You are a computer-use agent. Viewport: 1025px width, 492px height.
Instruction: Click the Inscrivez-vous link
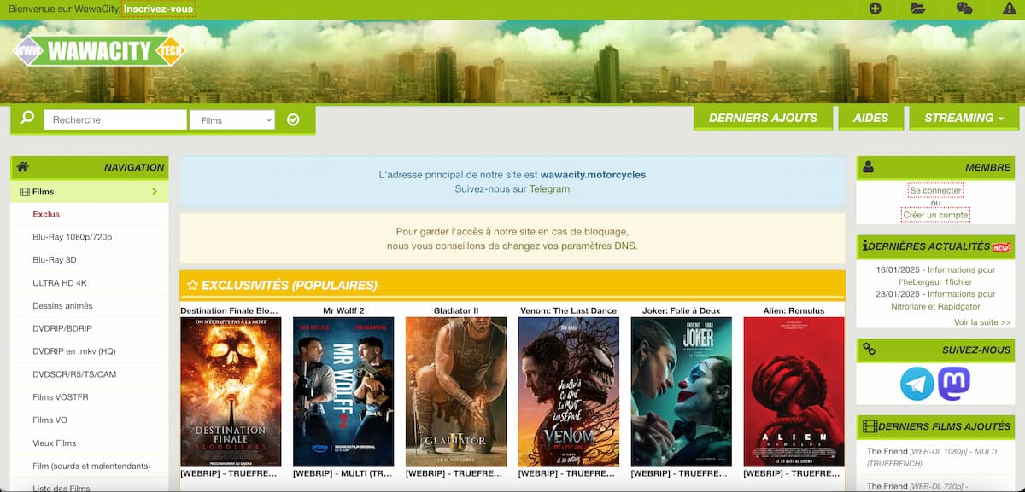coord(158,9)
